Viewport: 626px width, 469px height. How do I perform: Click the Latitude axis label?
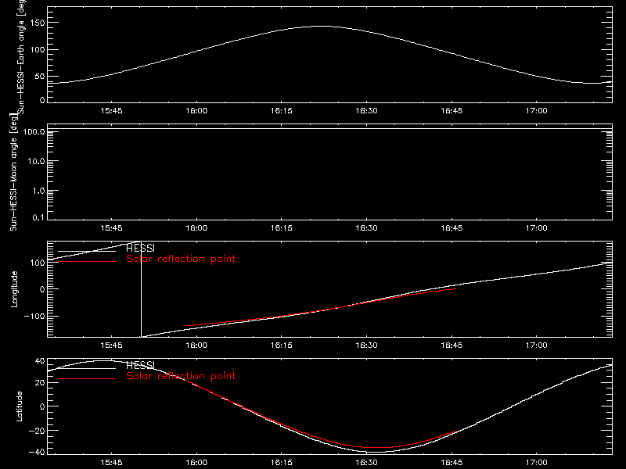point(19,406)
